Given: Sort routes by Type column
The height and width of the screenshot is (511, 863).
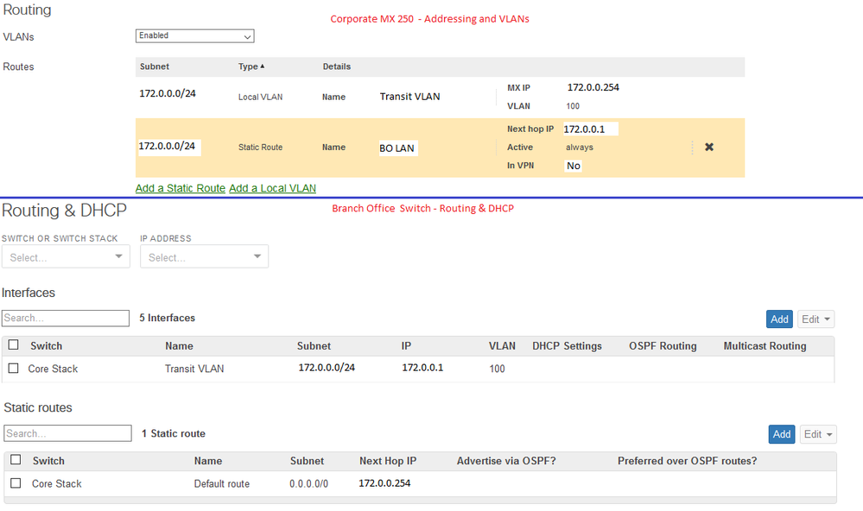Looking at the screenshot, I should tap(251, 66).
